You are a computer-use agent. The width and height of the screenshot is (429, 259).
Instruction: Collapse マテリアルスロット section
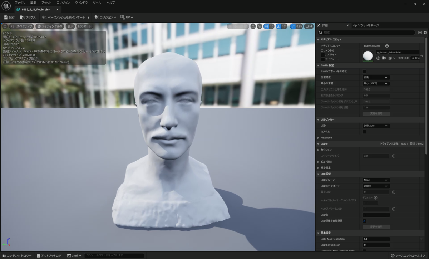coord(318,40)
